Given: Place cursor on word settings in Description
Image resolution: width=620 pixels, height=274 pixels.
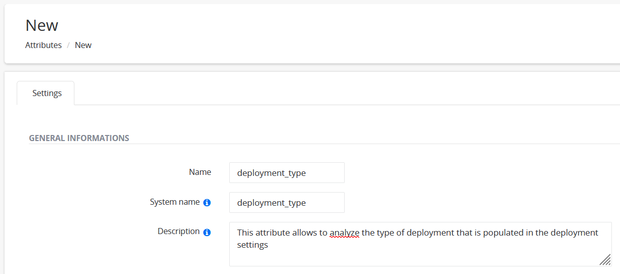Looking at the screenshot, I should [253, 245].
